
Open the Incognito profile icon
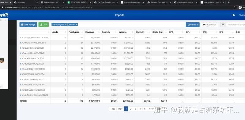[240, 7]
